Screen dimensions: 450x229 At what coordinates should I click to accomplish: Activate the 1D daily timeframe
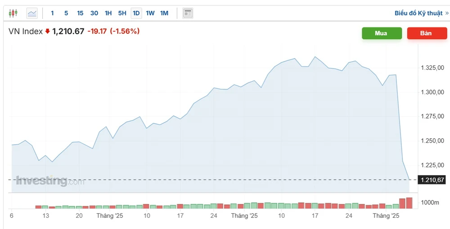[136, 13]
